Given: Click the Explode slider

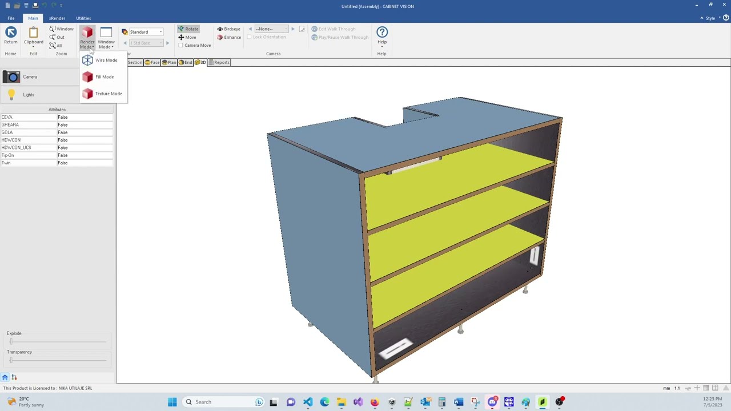Looking at the screenshot, I should 57,342.
